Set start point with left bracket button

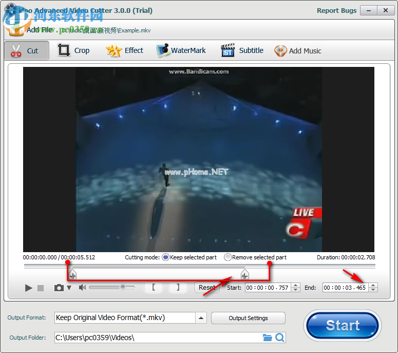(x=154, y=287)
